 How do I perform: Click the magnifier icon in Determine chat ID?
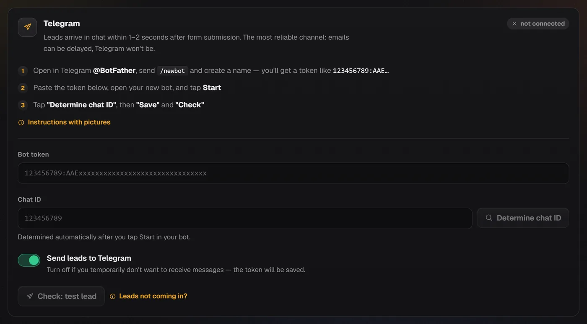[489, 218]
